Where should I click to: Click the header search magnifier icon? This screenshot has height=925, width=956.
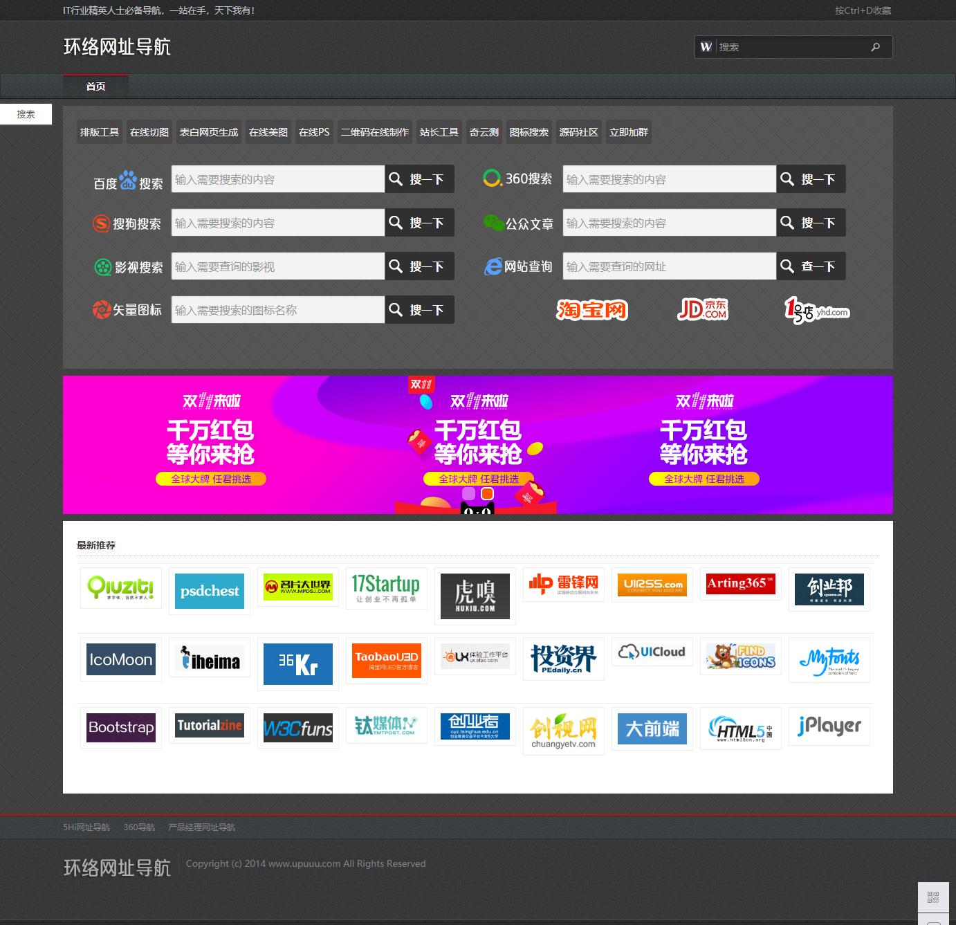[876, 47]
